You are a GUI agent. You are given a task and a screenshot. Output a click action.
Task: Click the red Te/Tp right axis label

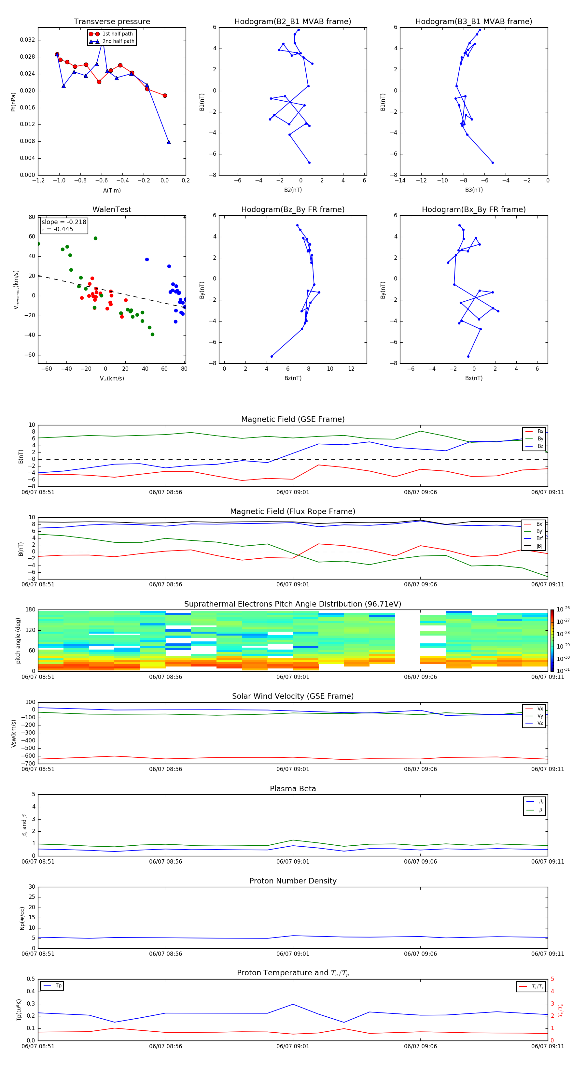click(x=561, y=1010)
